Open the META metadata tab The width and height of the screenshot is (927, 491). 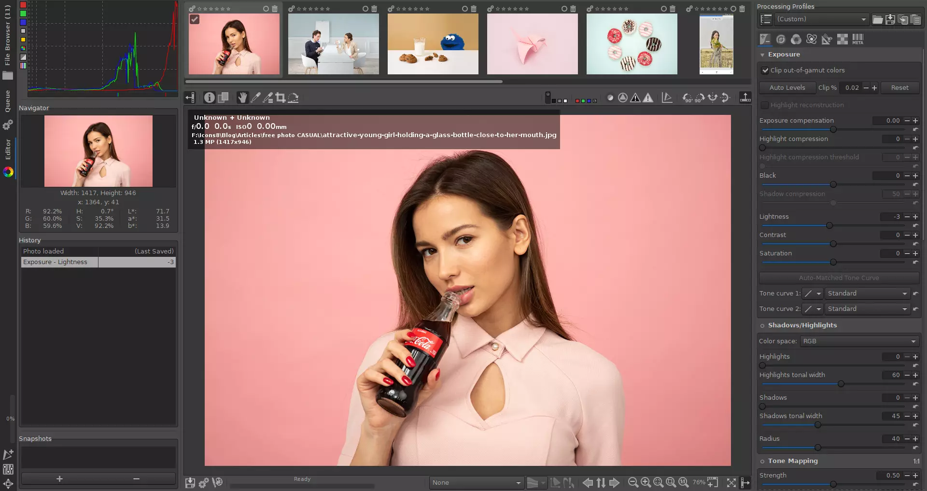tap(858, 39)
